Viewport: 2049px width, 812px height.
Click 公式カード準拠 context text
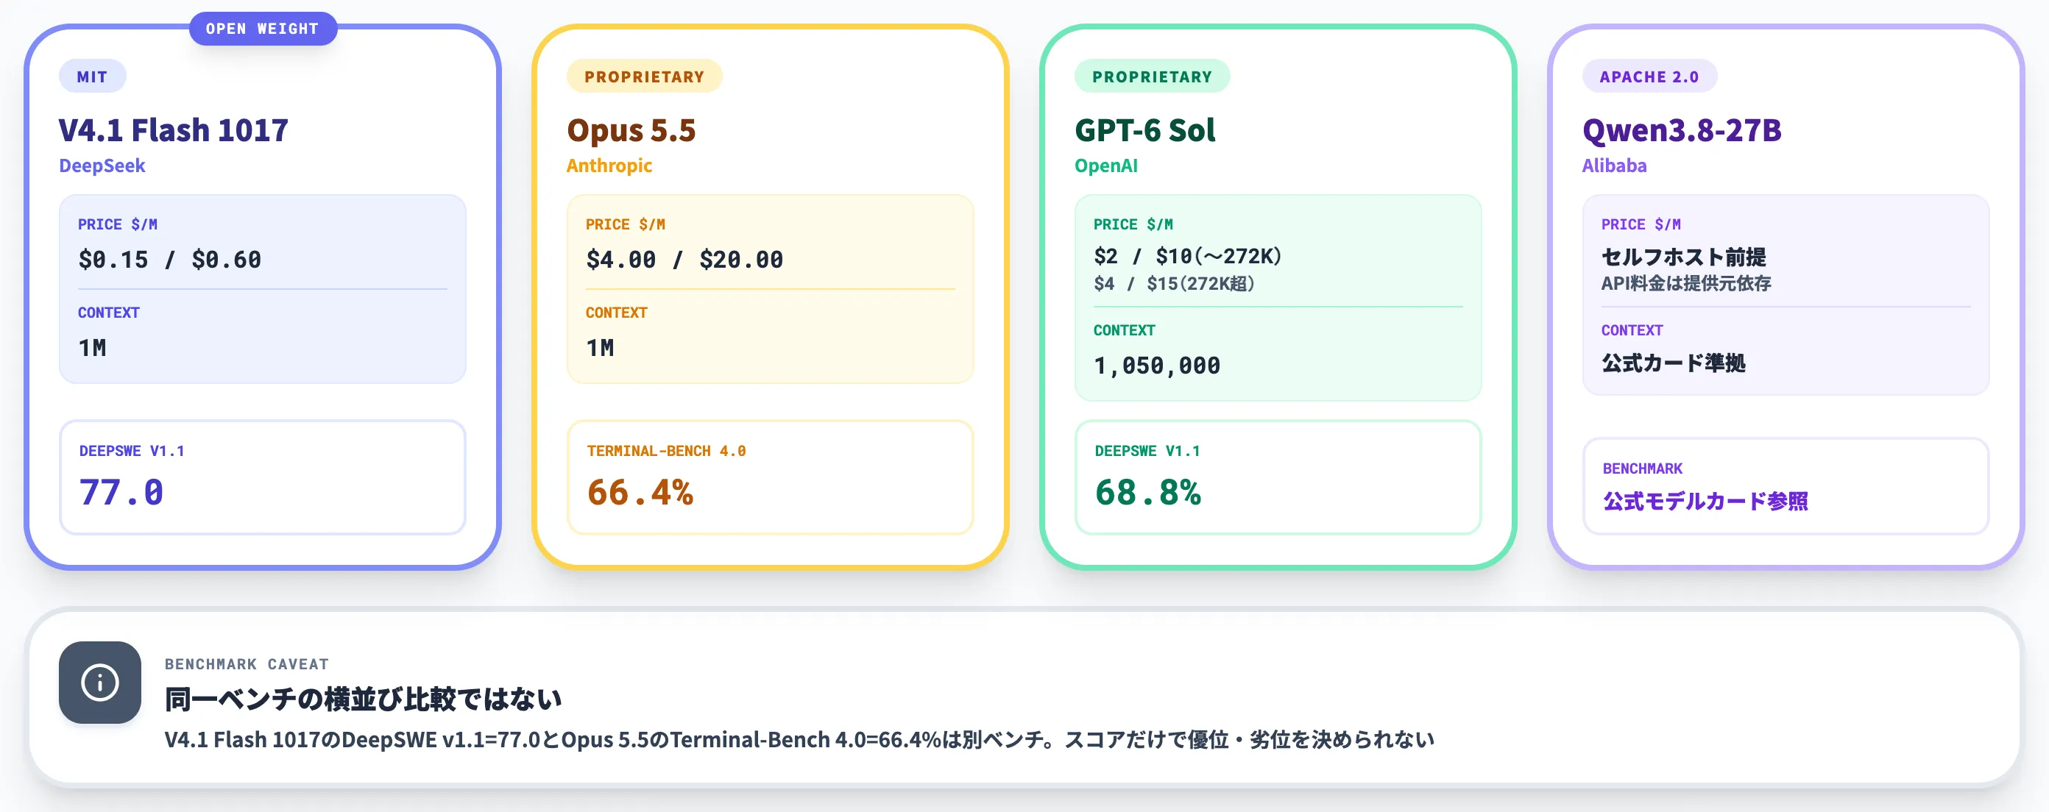(x=1673, y=363)
